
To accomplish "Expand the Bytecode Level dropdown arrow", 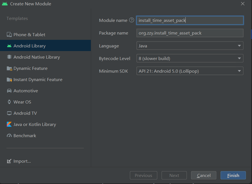I will [239, 58].
